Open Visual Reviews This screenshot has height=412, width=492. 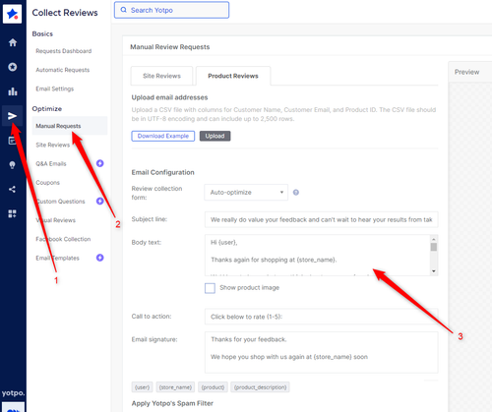click(x=56, y=220)
